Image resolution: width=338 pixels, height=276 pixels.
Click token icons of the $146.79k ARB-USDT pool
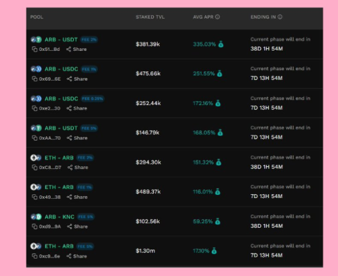tap(36, 128)
